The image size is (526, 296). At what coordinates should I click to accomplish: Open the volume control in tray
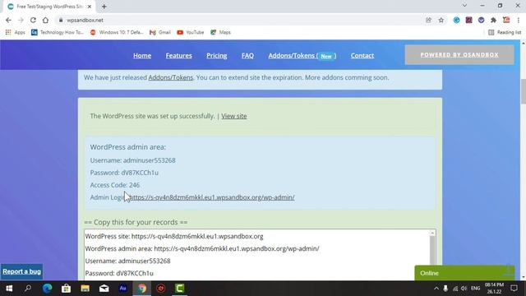pyautogui.click(x=464, y=289)
